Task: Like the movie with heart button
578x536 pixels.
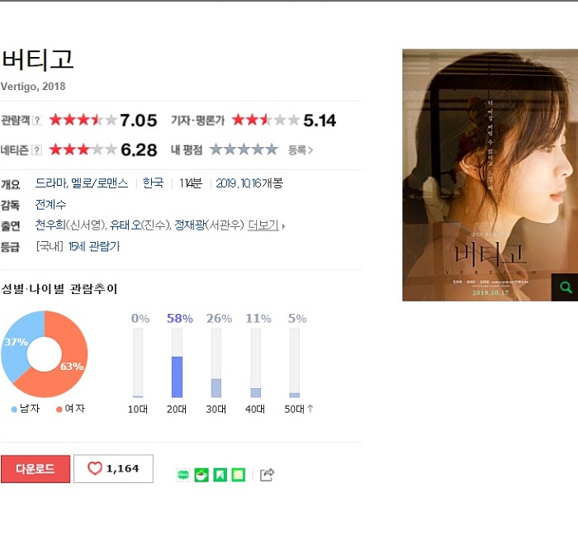Action: (x=114, y=468)
